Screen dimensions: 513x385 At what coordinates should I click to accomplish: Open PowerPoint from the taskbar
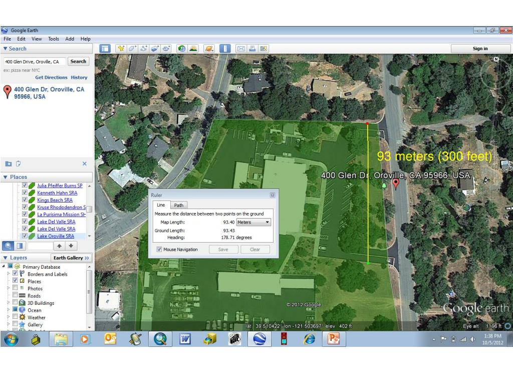334,339
